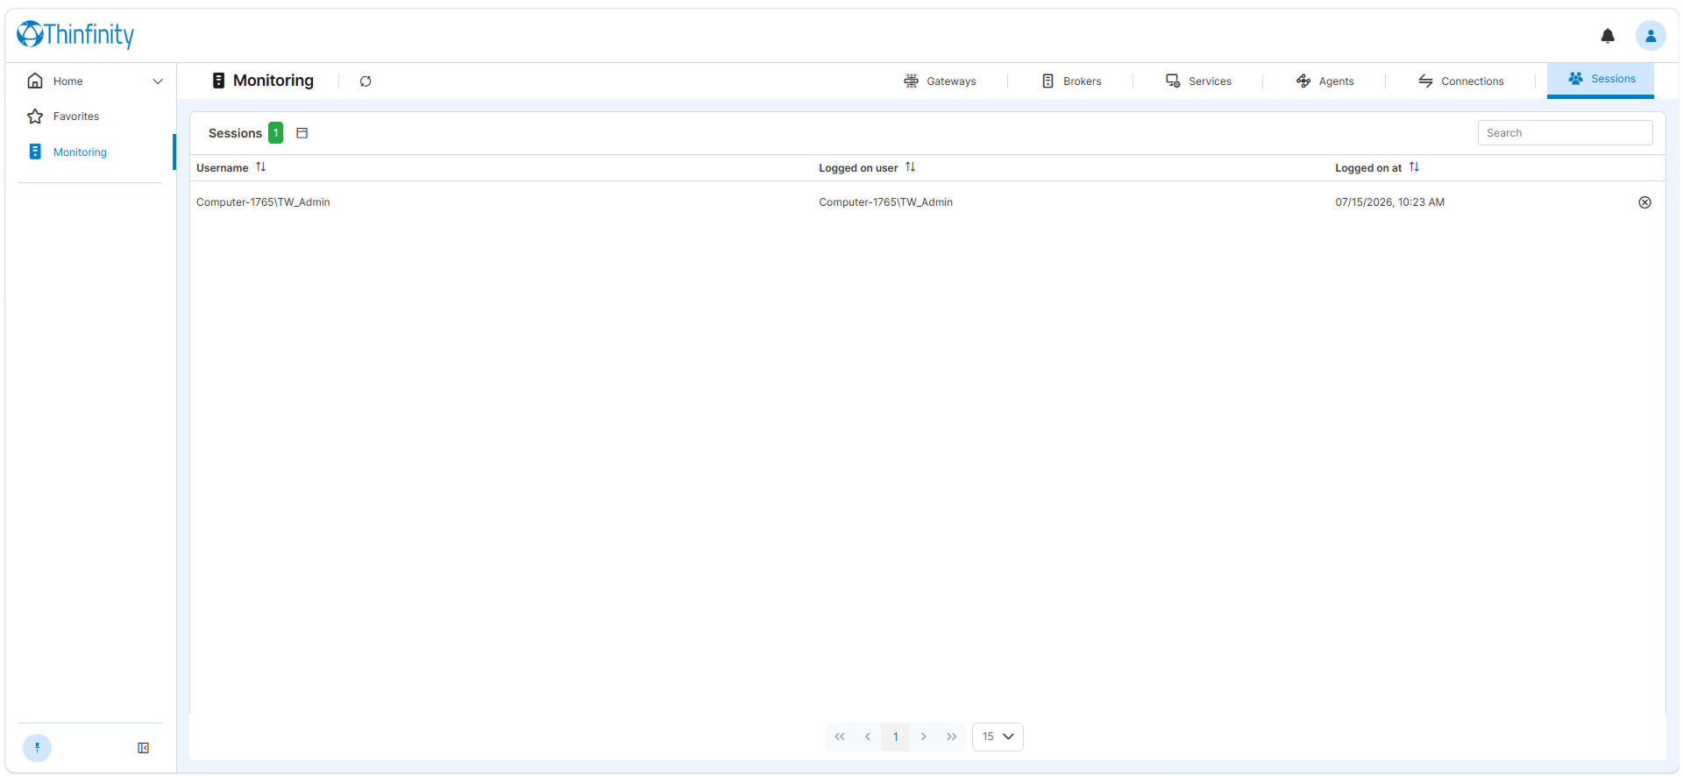Go to next page arrow

(924, 737)
